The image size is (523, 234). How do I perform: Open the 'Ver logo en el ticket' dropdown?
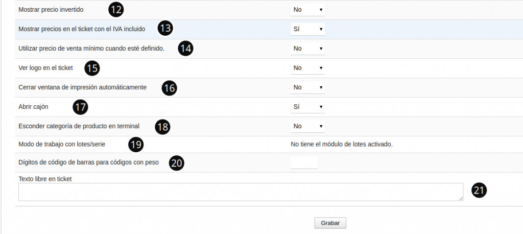point(307,68)
